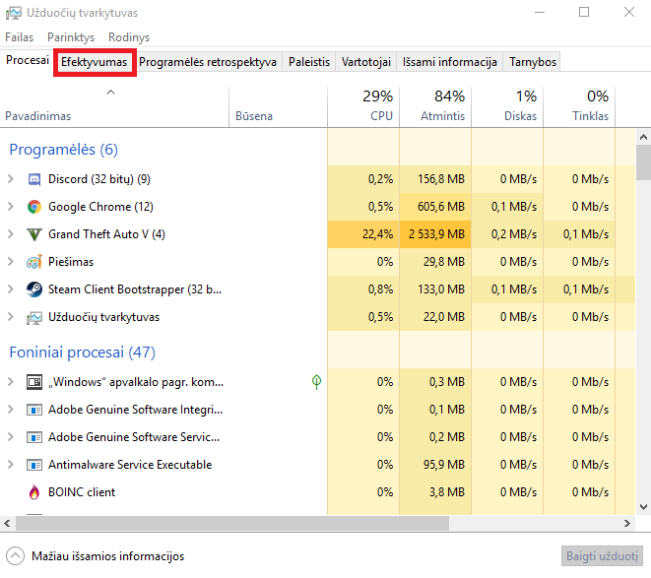
Task: Click the Piešimas paint icon
Action: click(34, 262)
